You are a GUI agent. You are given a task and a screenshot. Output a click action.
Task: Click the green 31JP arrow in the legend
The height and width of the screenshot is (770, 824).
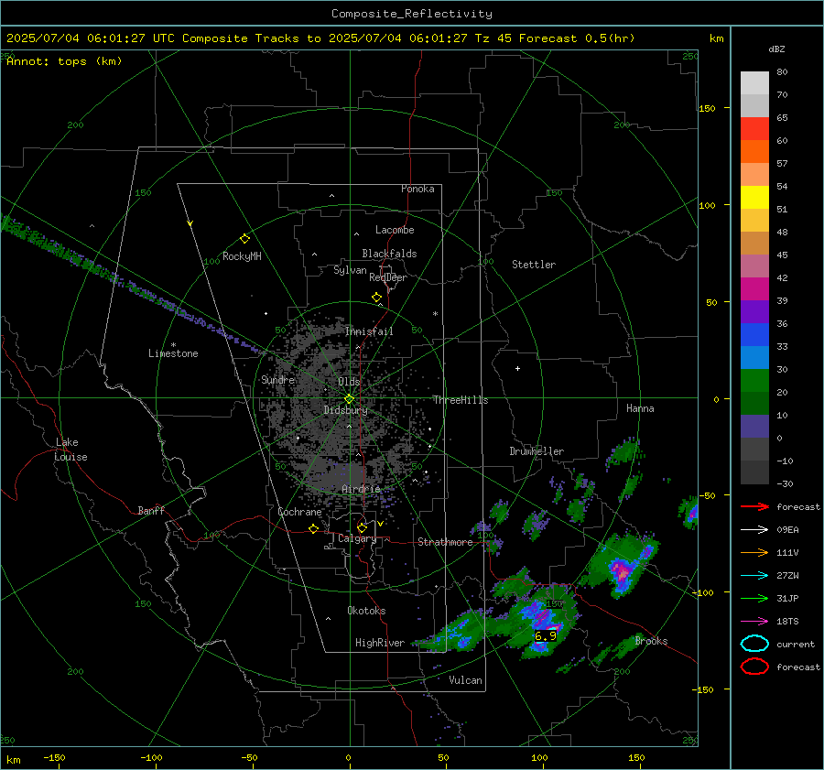(x=754, y=598)
